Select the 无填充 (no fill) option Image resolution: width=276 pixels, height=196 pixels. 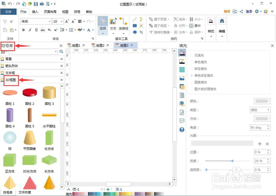[x=199, y=55]
